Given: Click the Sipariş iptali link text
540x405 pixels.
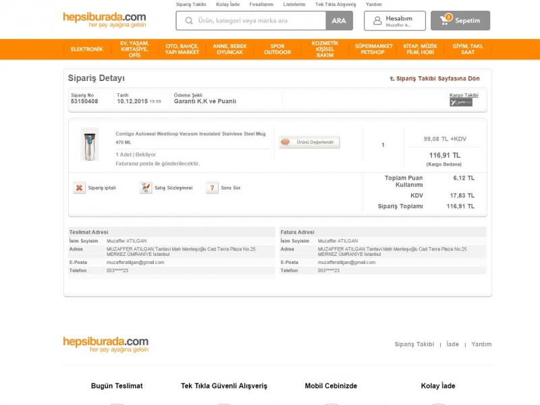Looking at the screenshot, I should (102, 188).
